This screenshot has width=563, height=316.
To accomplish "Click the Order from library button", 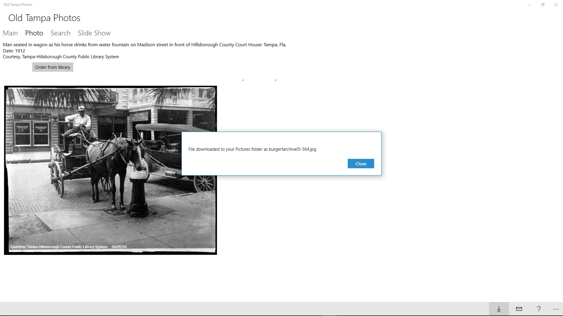I will [x=53, y=67].
